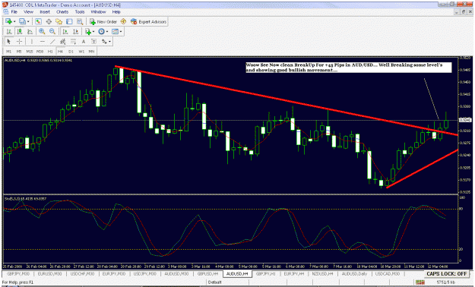
Task: Switch to the AUDUSD,Daily chart tab
Action: pos(354,273)
